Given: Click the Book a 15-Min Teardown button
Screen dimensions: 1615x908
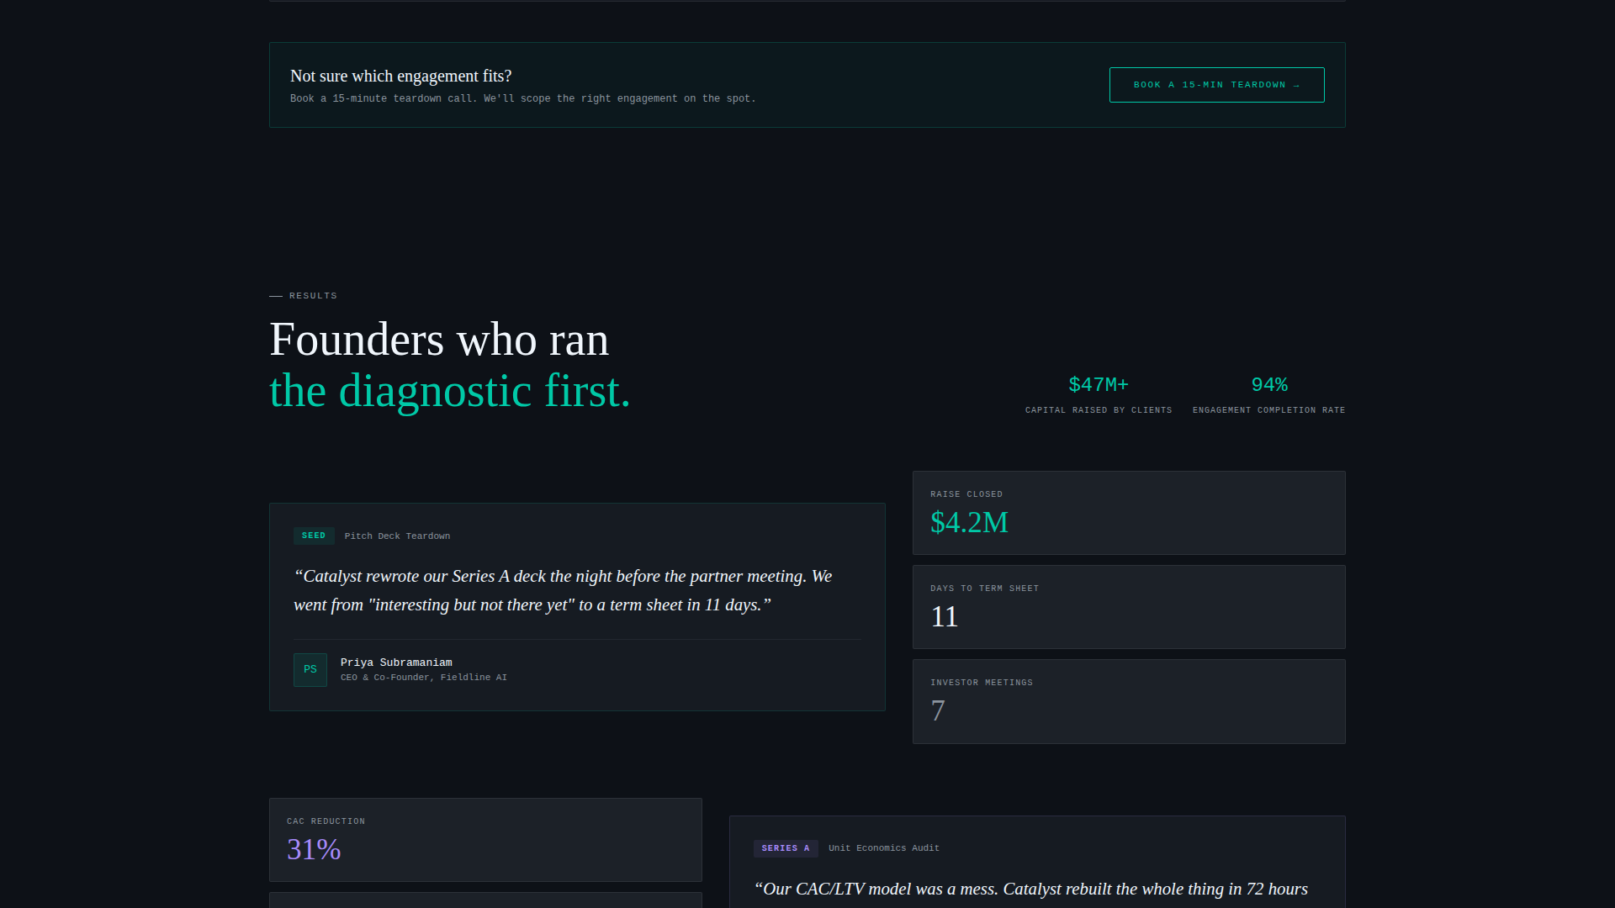Looking at the screenshot, I should point(1216,85).
